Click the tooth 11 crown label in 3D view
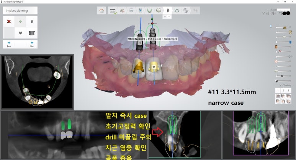 tap(154, 67)
